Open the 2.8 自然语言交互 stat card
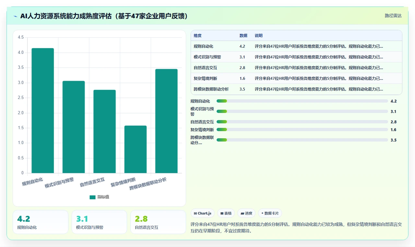This screenshot has height=247, width=415. coord(158,222)
